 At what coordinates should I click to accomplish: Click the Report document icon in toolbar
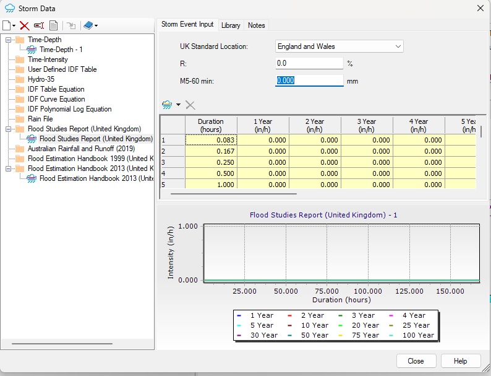point(54,25)
